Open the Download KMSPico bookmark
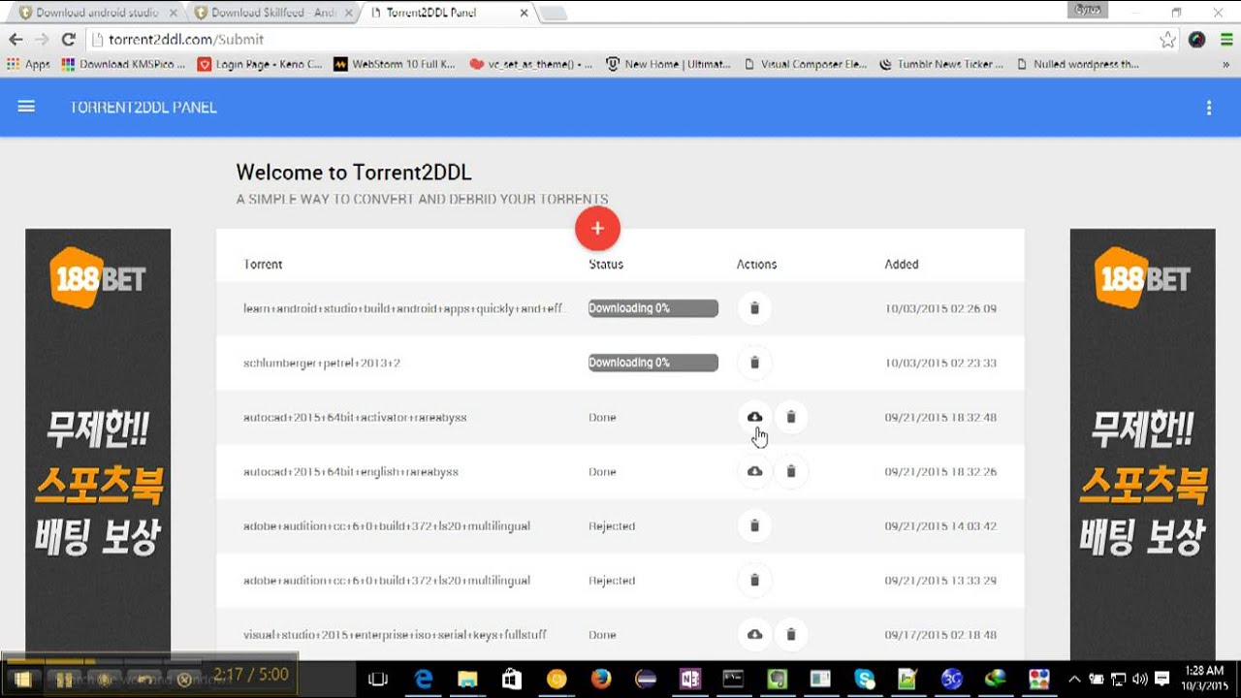 pos(122,64)
